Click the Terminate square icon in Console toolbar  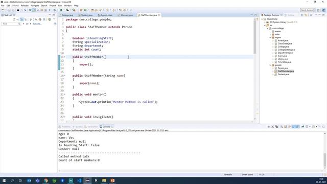pos(269,127)
